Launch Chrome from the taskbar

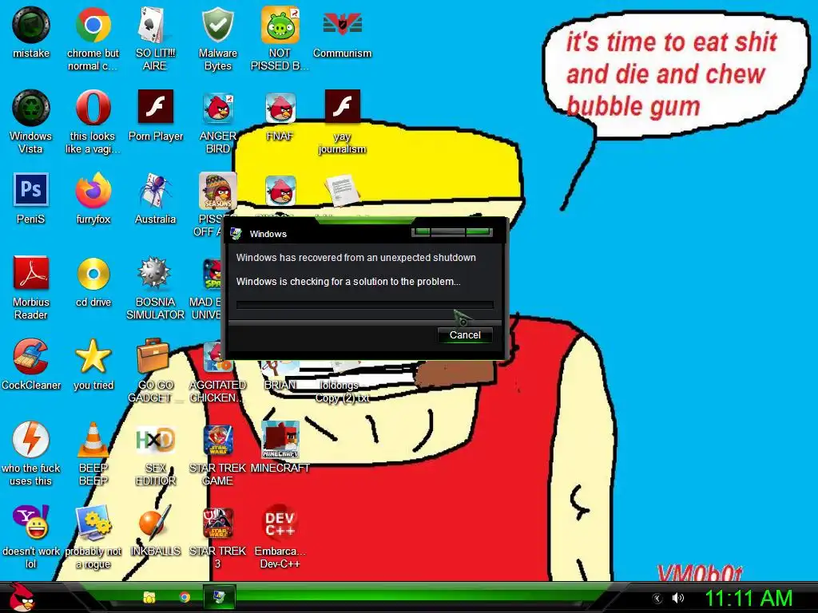point(185,597)
